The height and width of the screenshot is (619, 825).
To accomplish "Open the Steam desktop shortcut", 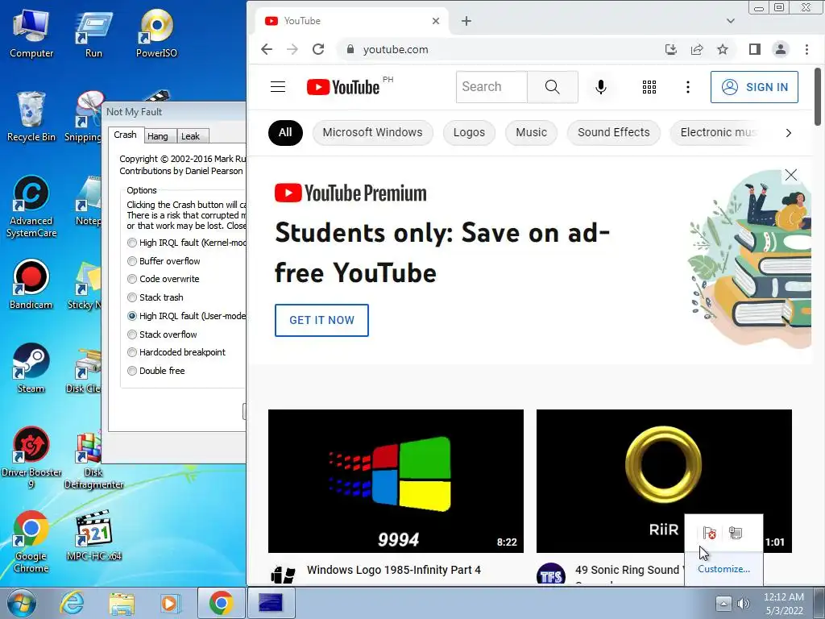I will coord(31,368).
